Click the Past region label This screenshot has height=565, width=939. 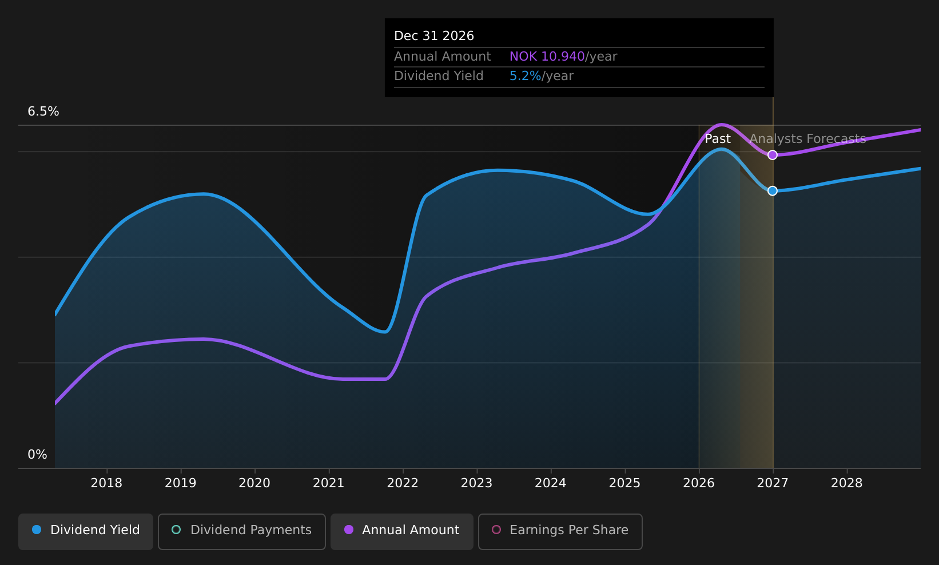[718, 139]
